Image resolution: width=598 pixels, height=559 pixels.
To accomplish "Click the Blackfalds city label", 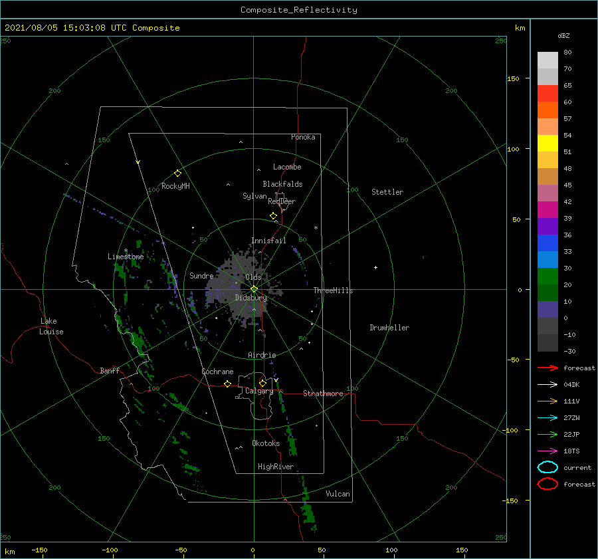I will (282, 184).
